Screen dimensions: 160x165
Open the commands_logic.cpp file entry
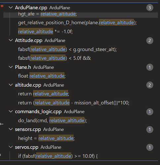pyautogui.click(x=38, y=112)
